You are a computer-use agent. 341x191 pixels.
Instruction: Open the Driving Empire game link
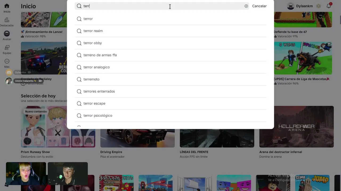point(111,152)
